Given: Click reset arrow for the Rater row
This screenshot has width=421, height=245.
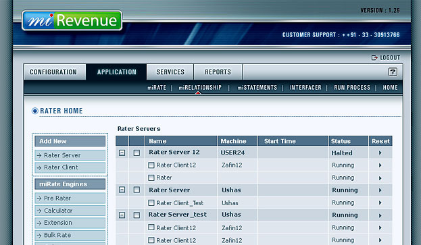Looking at the screenshot, I should (380, 178).
